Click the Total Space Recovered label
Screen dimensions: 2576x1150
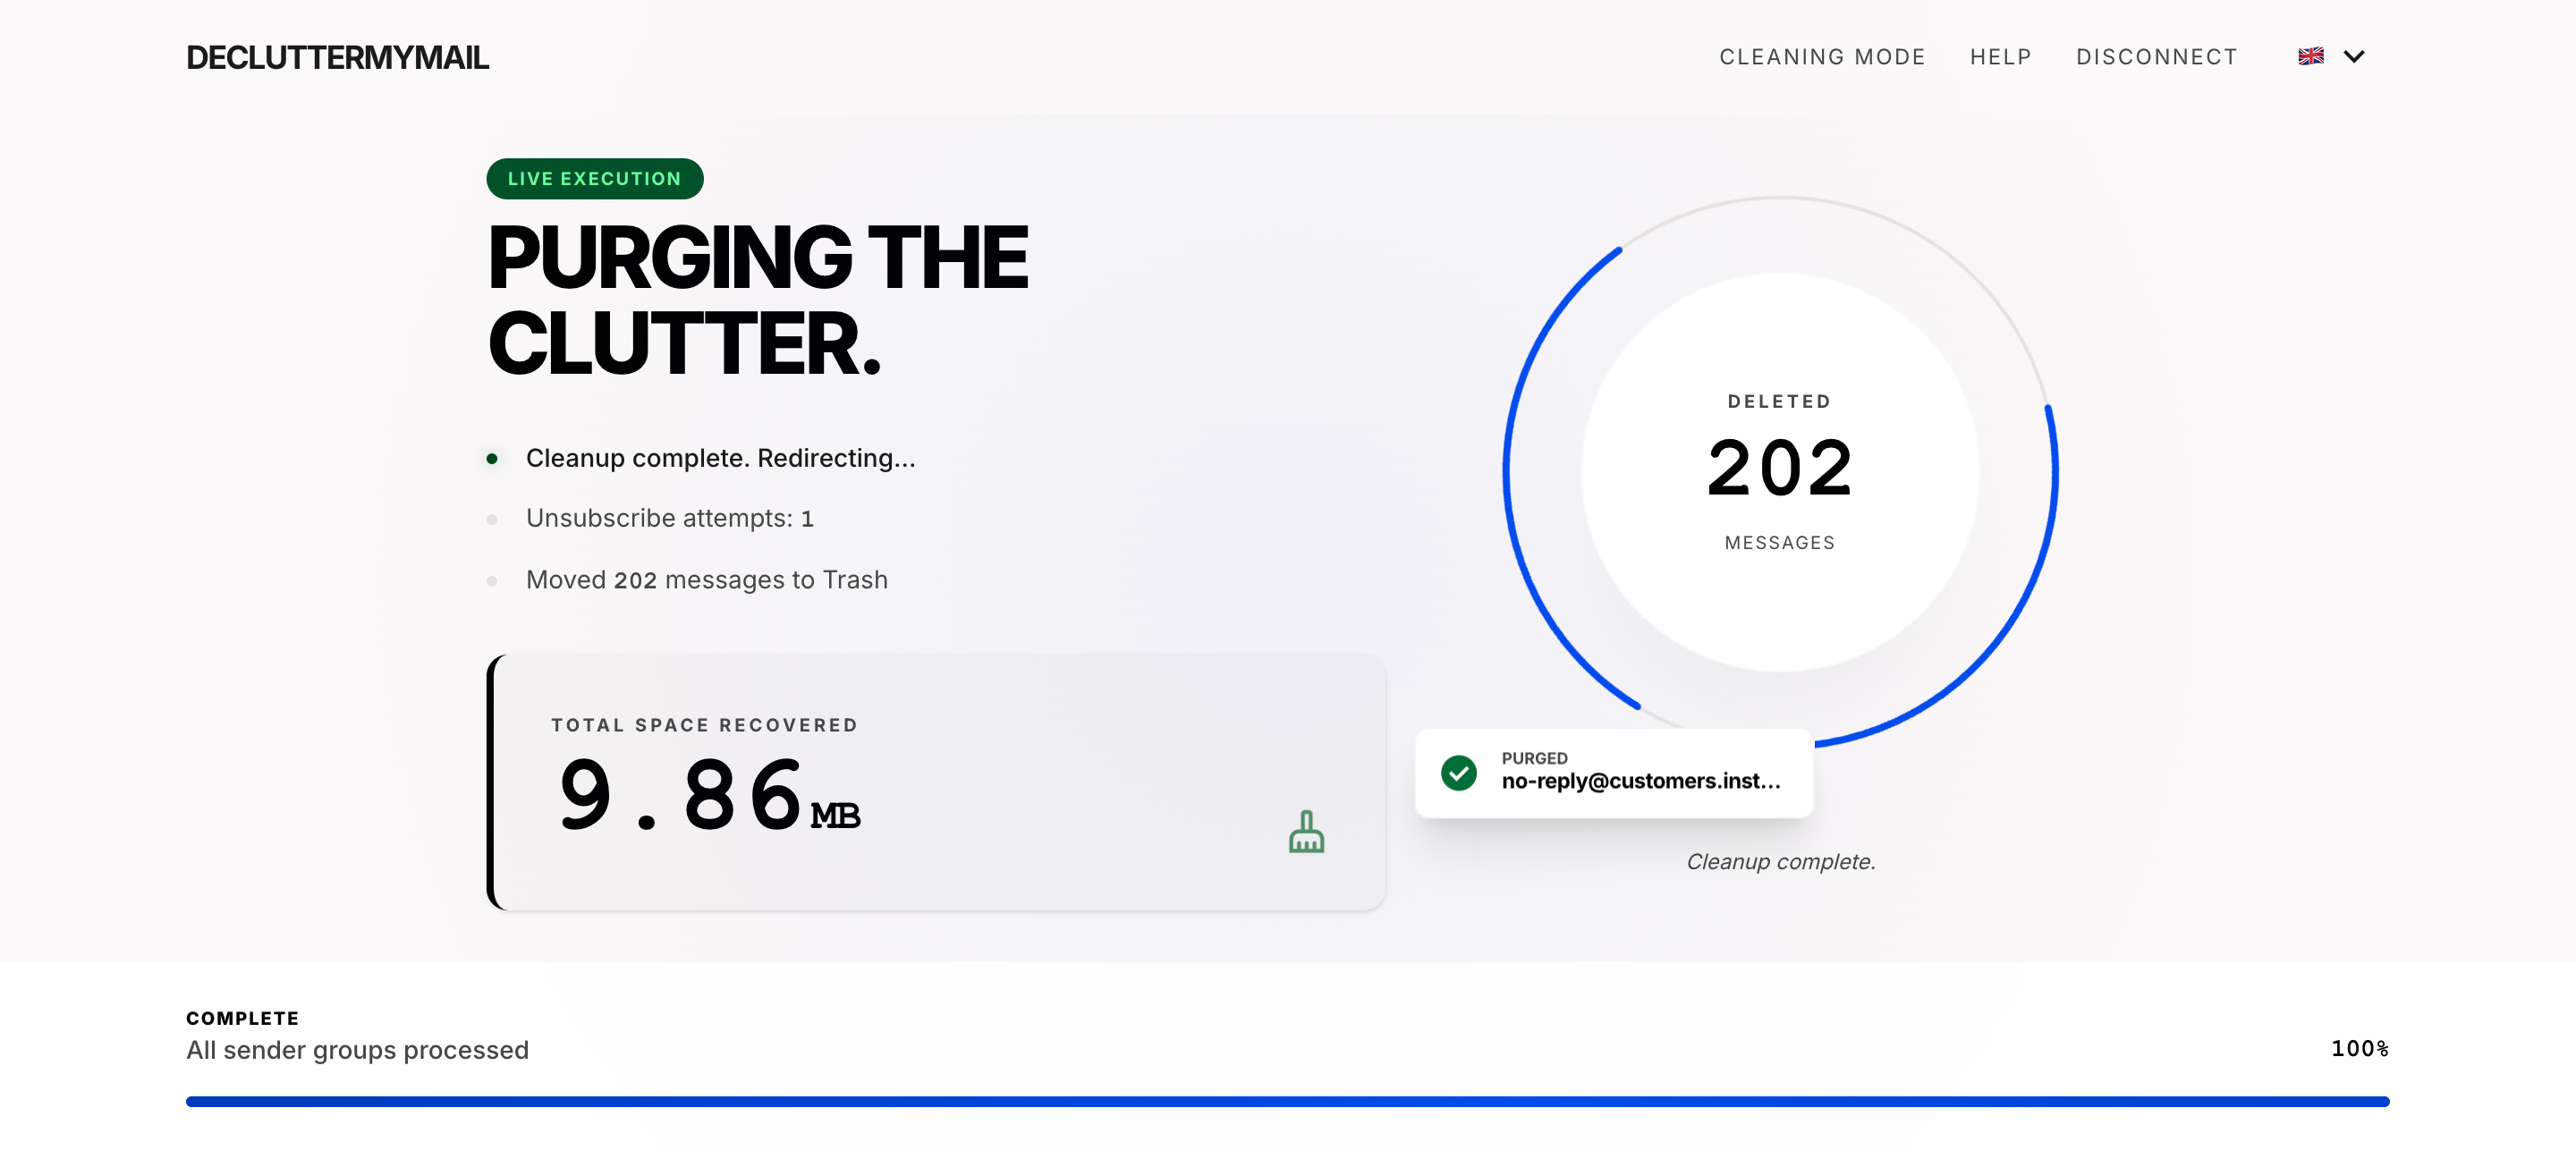[705, 724]
